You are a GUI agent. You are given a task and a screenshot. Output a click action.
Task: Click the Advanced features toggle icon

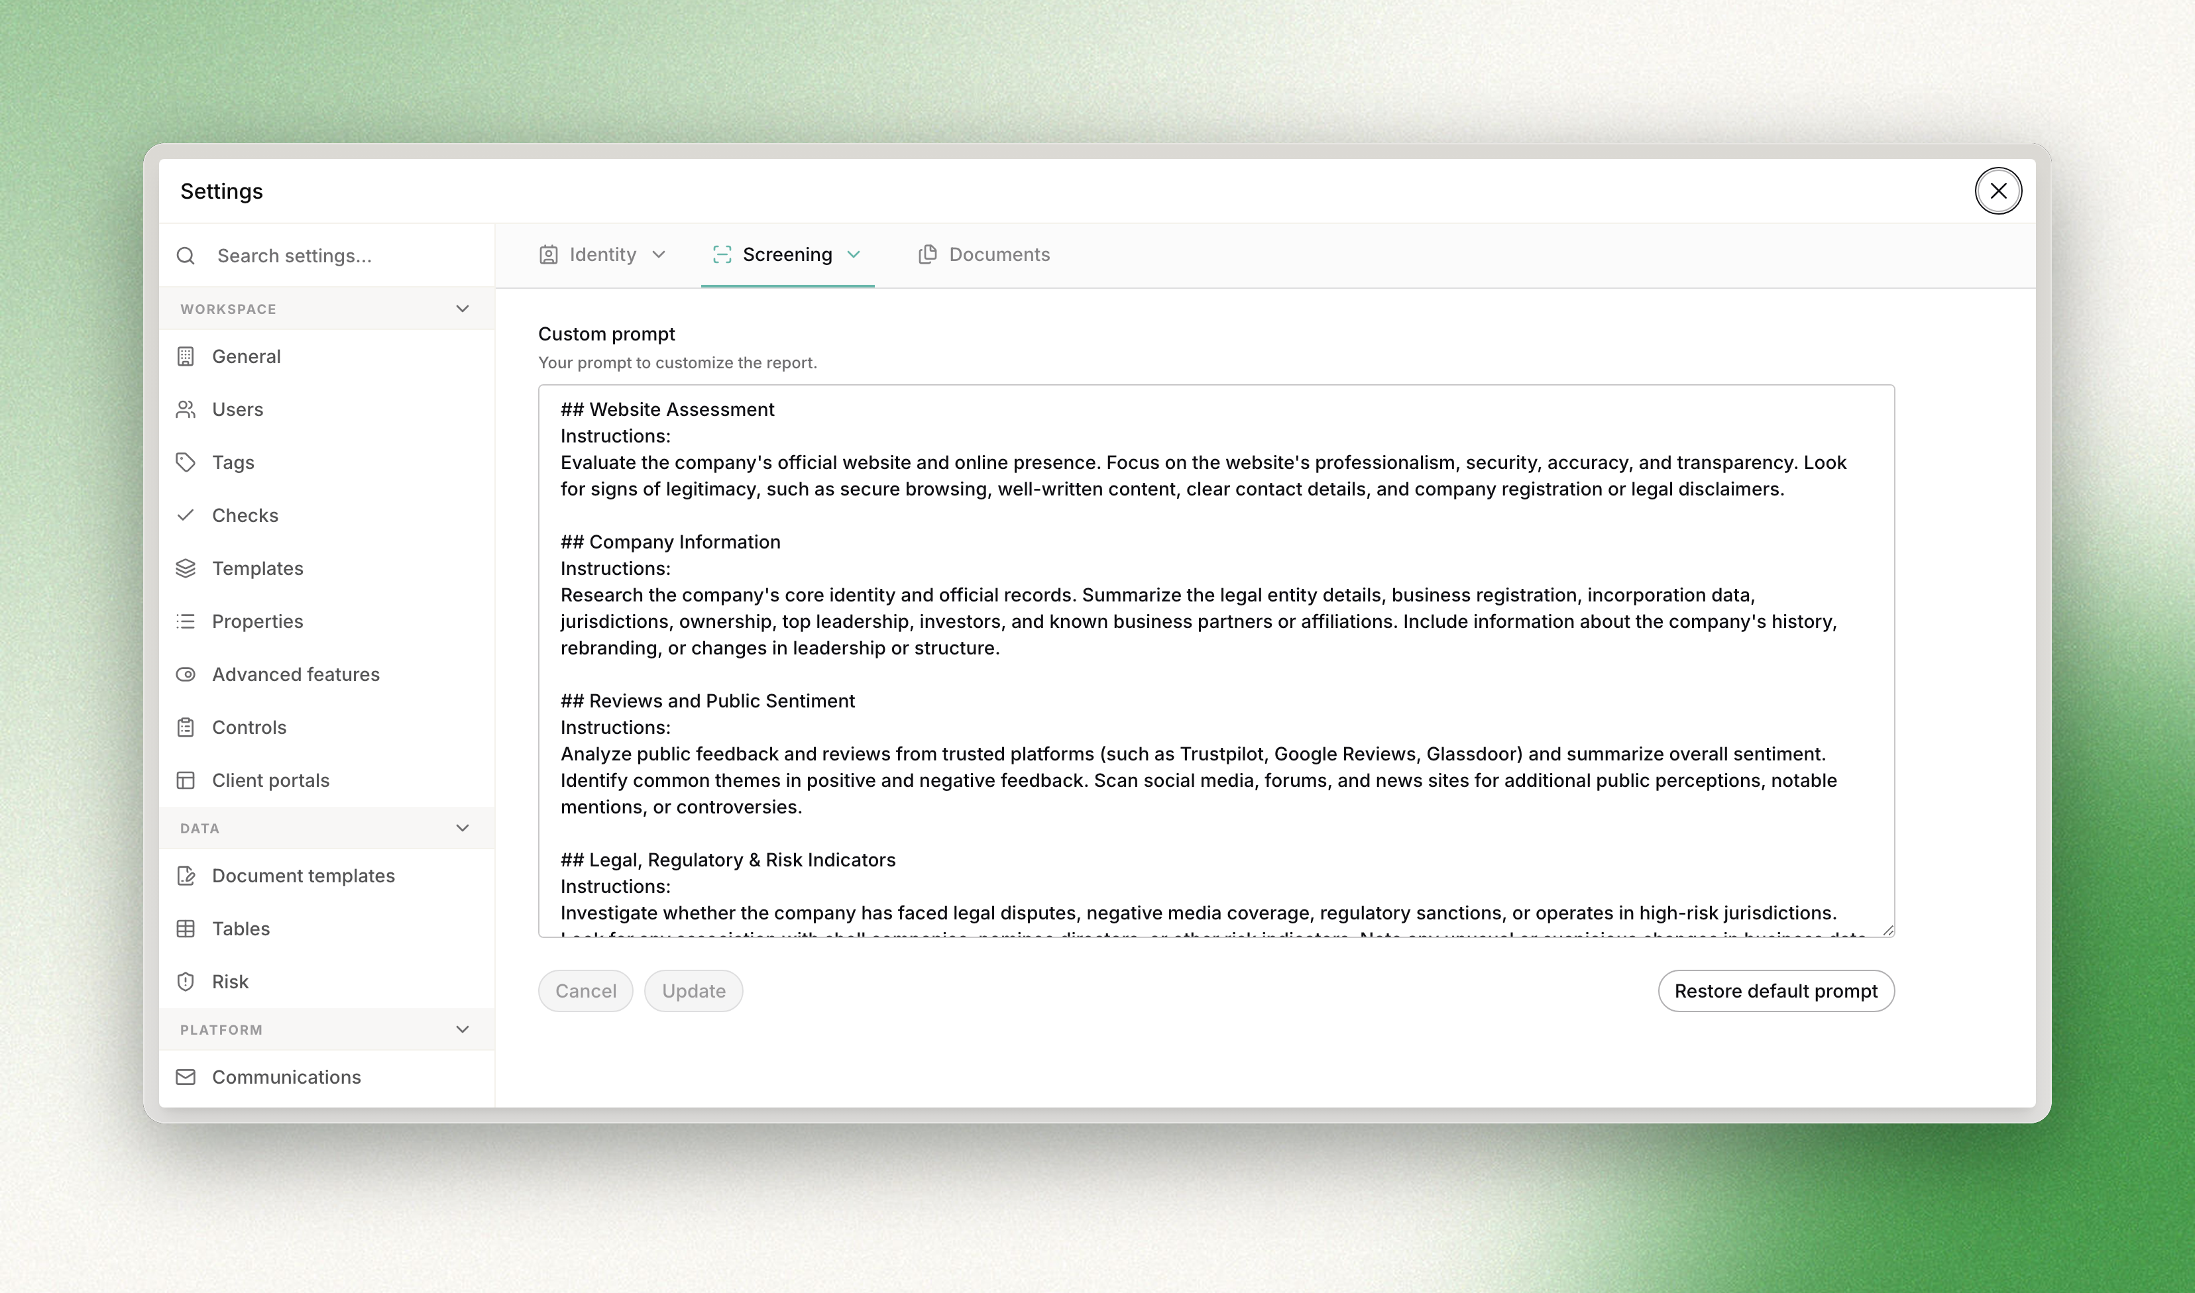pyautogui.click(x=186, y=674)
